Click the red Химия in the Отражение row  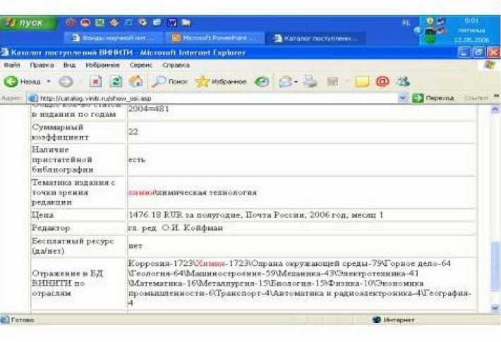pos(210,264)
